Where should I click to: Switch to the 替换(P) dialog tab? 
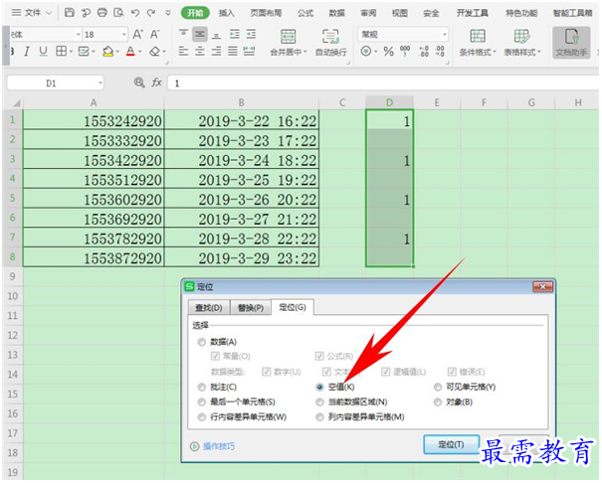click(x=251, y=307)
